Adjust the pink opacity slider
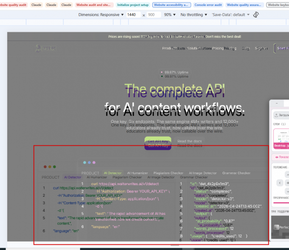 [x=281, y=203]
